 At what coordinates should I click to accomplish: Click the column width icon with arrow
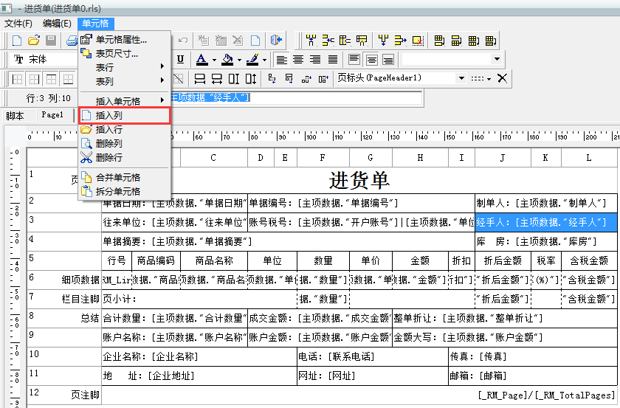pyautogui.click(x=251, y=79)
